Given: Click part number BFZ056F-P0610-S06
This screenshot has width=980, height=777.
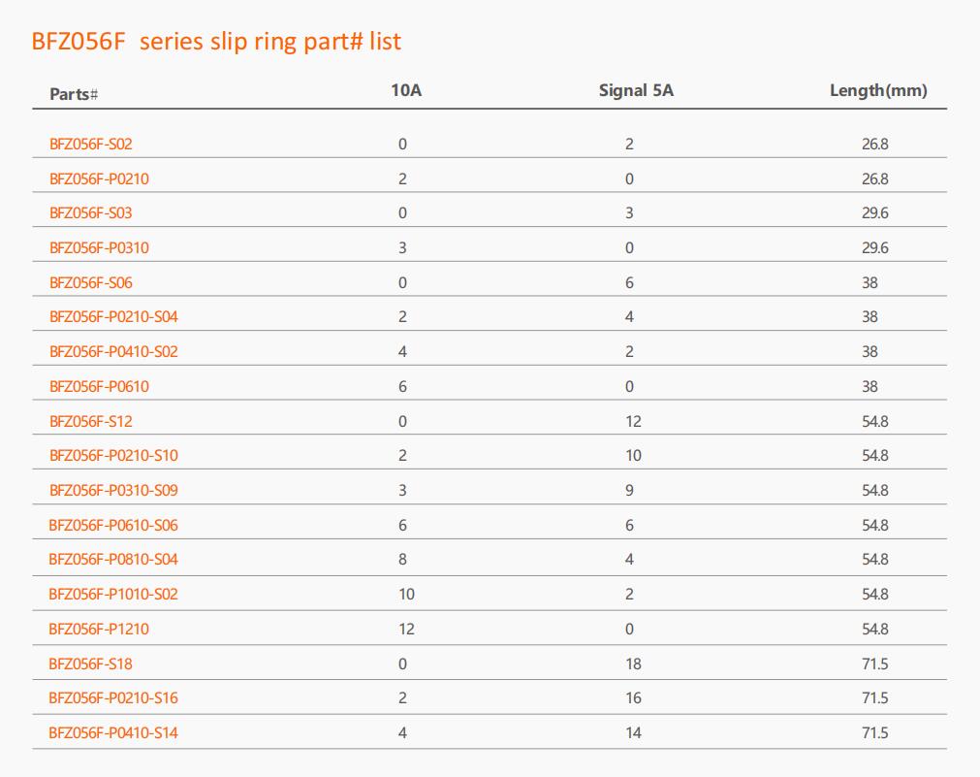Looking at the screenshot, I should click(113, 526).
